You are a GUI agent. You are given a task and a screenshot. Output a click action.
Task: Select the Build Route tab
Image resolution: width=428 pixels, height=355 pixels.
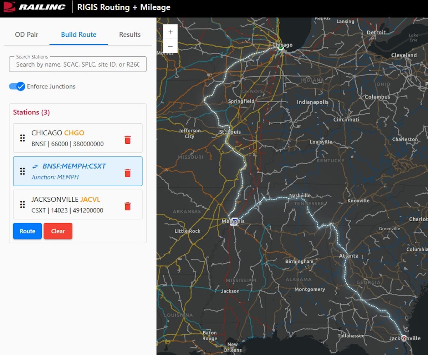[x=78, y=35]
